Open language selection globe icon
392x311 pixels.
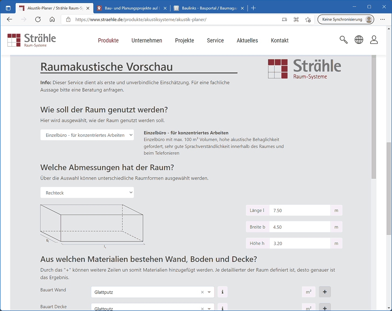[x=359, y=40]
